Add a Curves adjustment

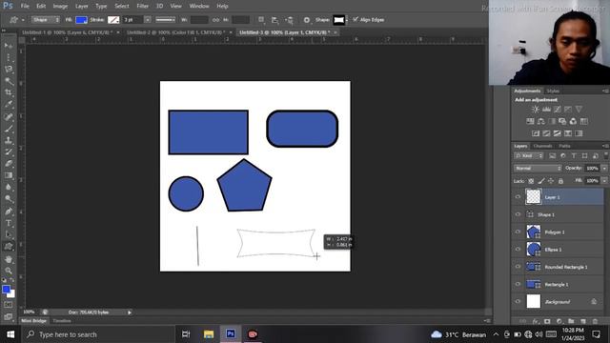point(557,110)
